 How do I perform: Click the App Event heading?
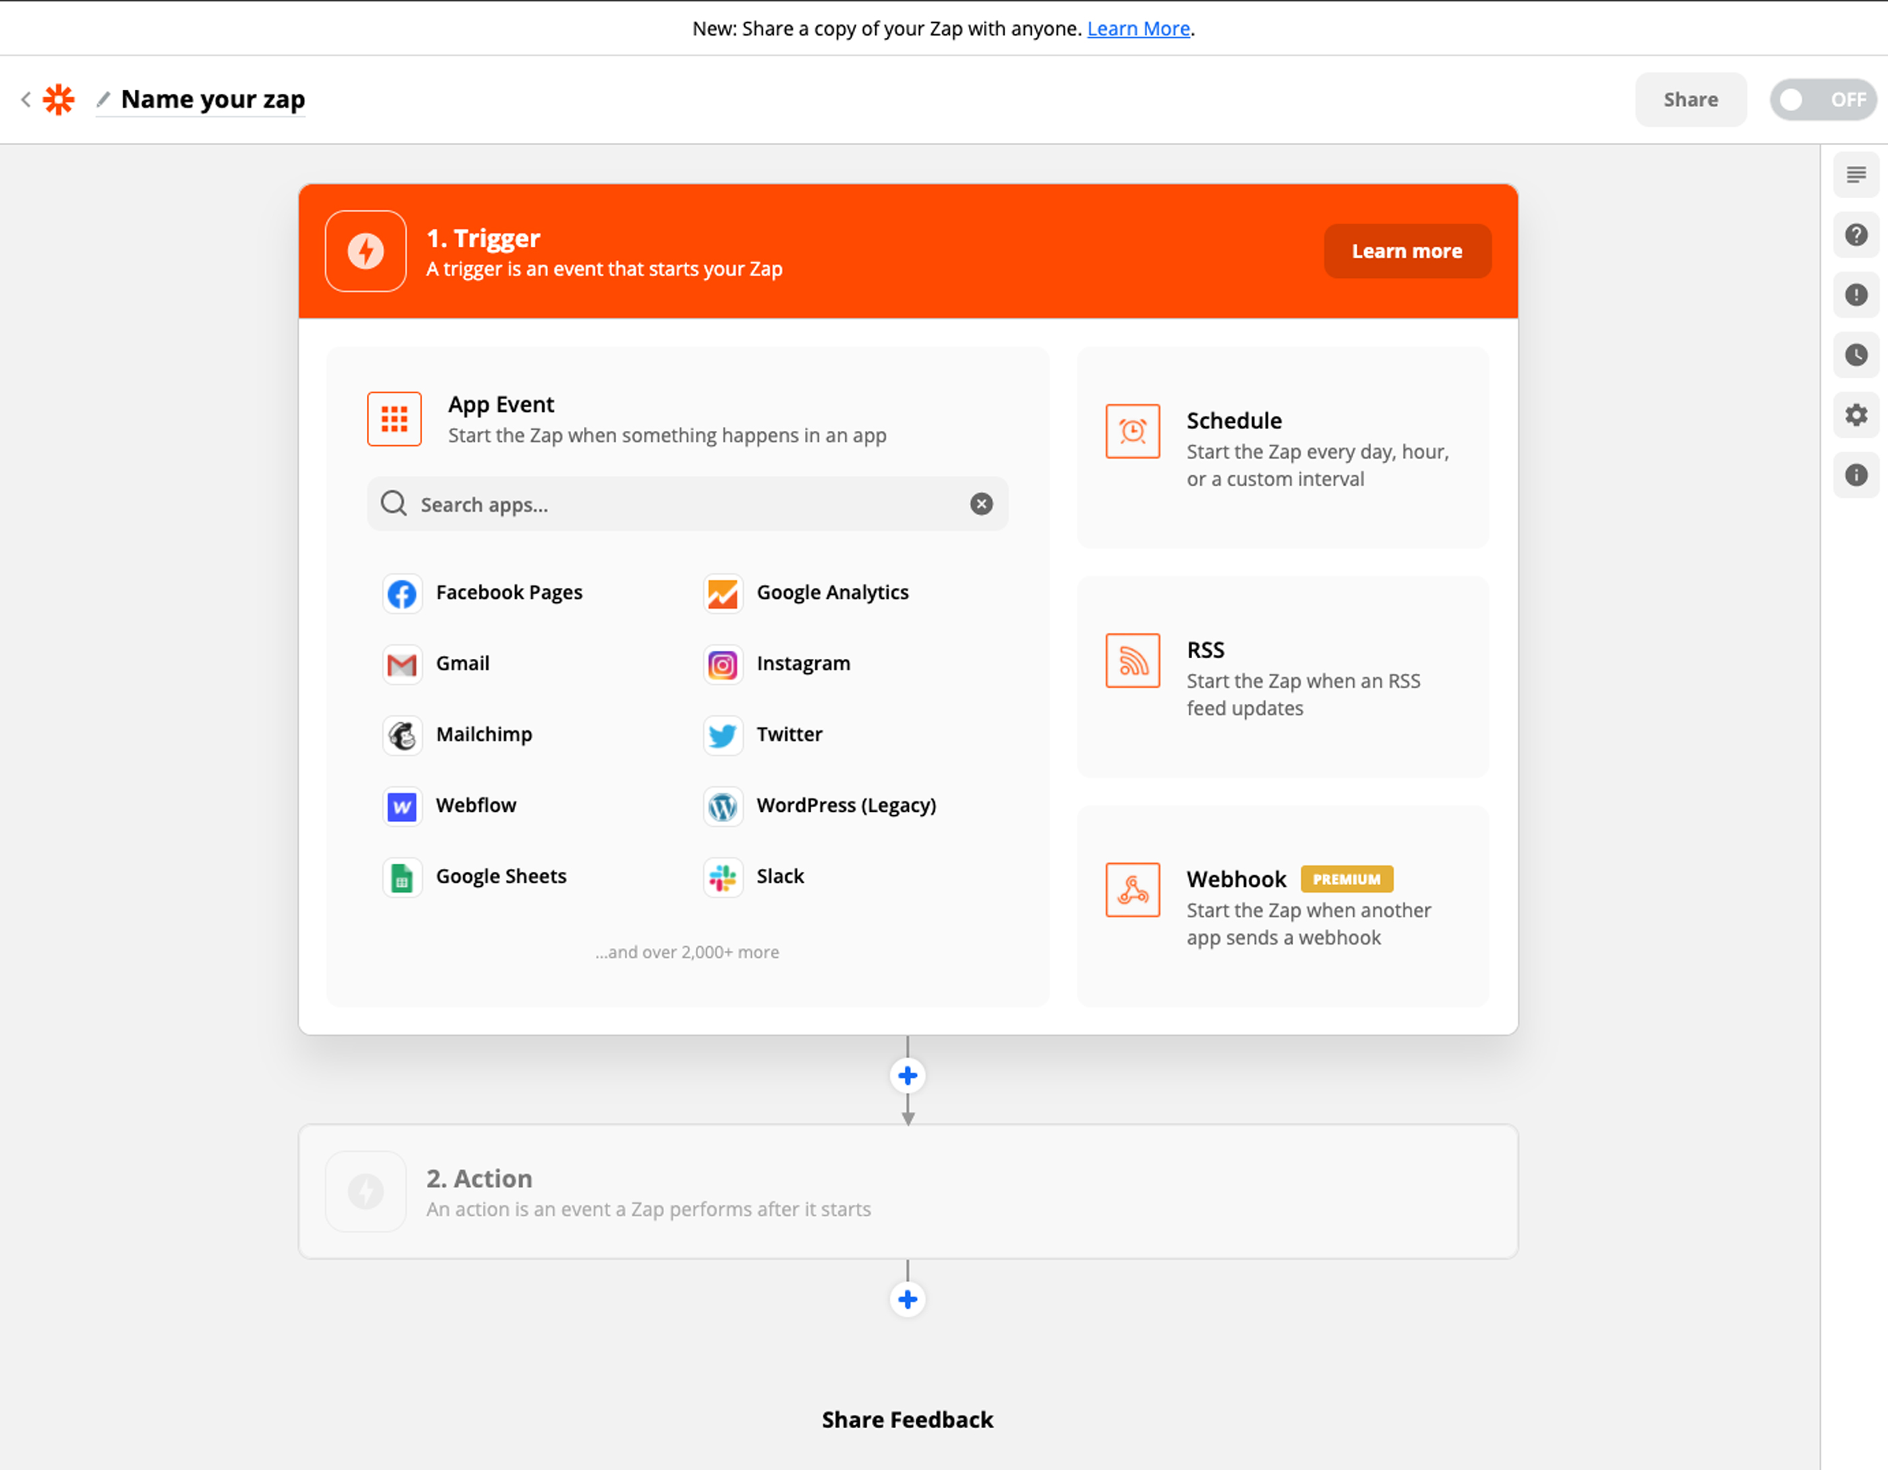pos(502,405)
